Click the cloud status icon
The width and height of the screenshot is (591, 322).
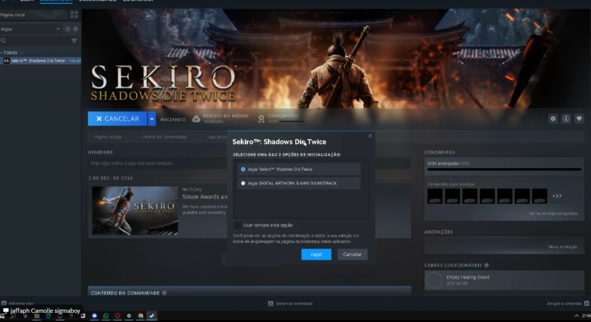point(196,119)
